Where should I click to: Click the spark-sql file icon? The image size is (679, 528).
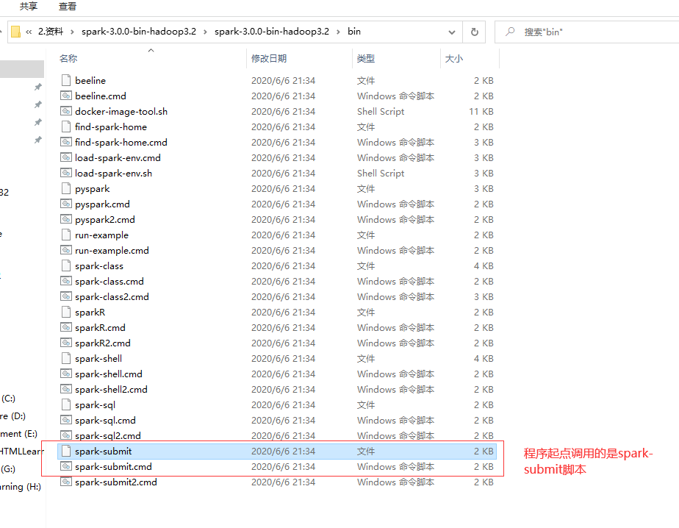click(x=66, y=404)
